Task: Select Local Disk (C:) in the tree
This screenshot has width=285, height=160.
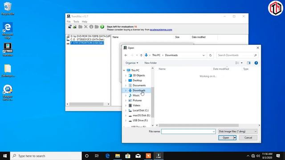Action: tap(141, 110)
